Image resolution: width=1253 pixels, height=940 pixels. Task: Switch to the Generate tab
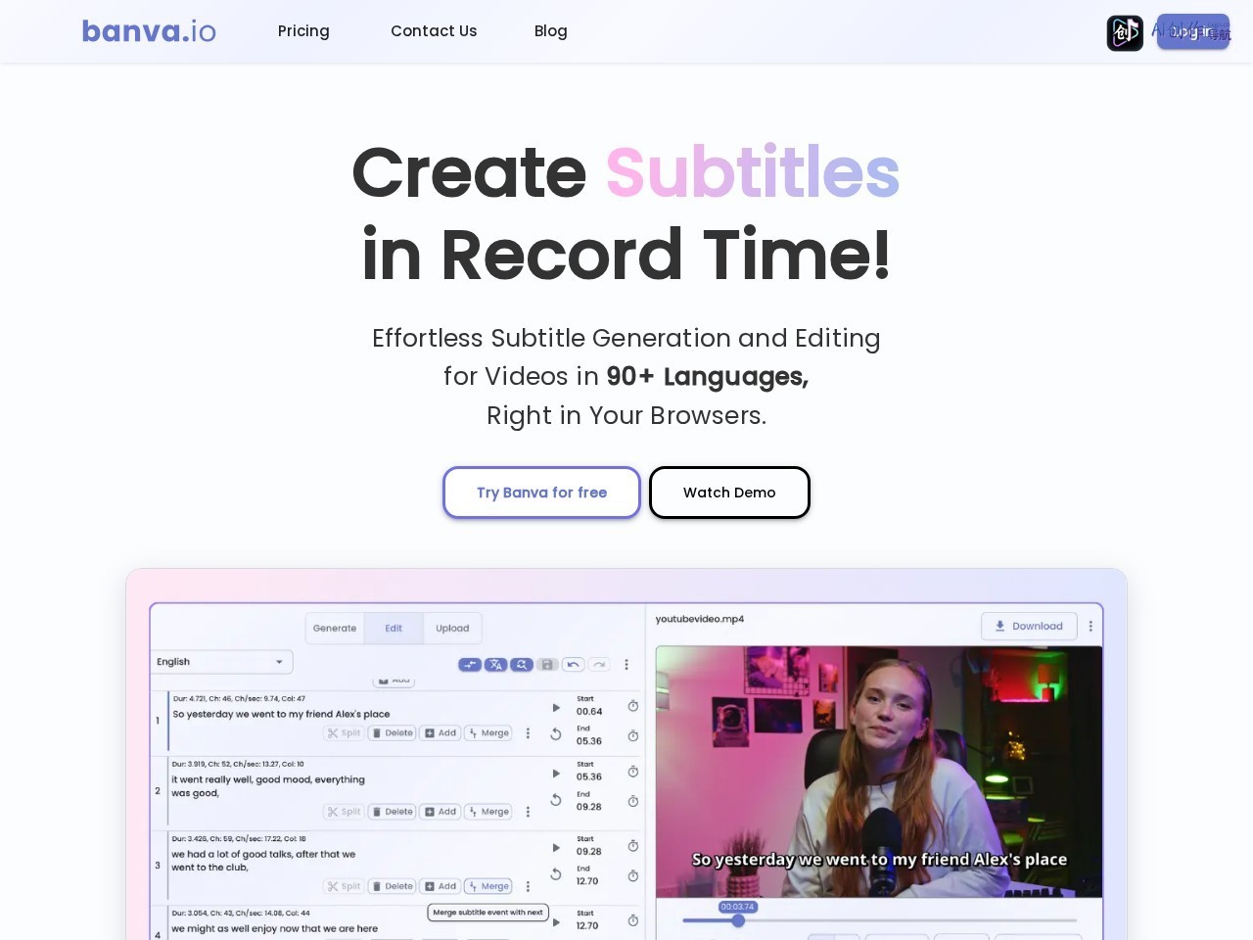pos(335,629)
